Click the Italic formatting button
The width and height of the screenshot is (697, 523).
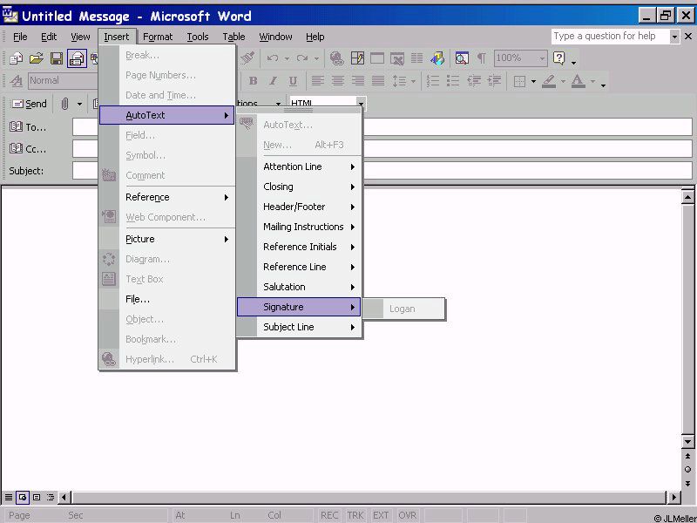[273, 81]
